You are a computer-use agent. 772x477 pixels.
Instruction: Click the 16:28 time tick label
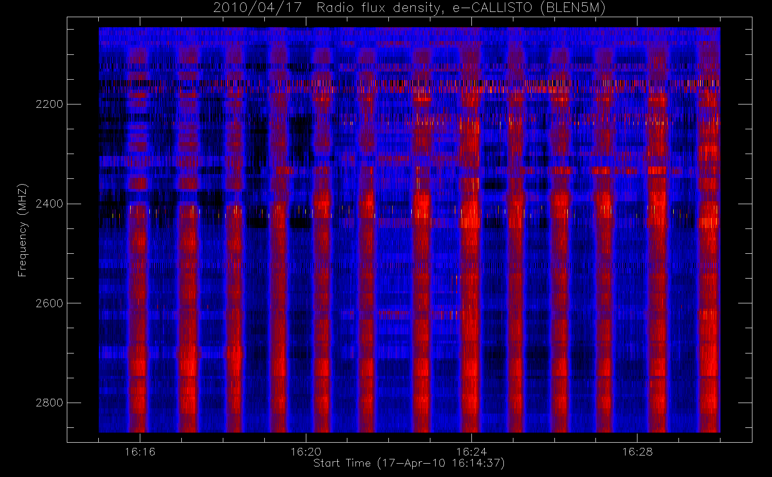(637, 452)
